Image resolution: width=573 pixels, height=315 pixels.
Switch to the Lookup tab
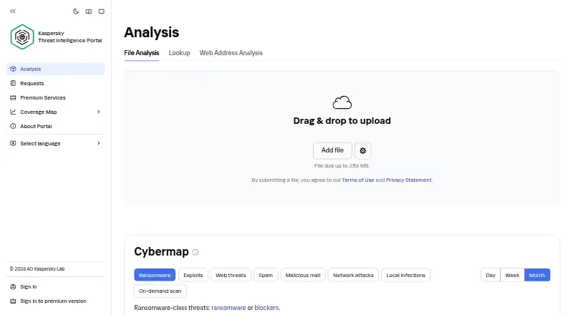[x=180, y=53]
